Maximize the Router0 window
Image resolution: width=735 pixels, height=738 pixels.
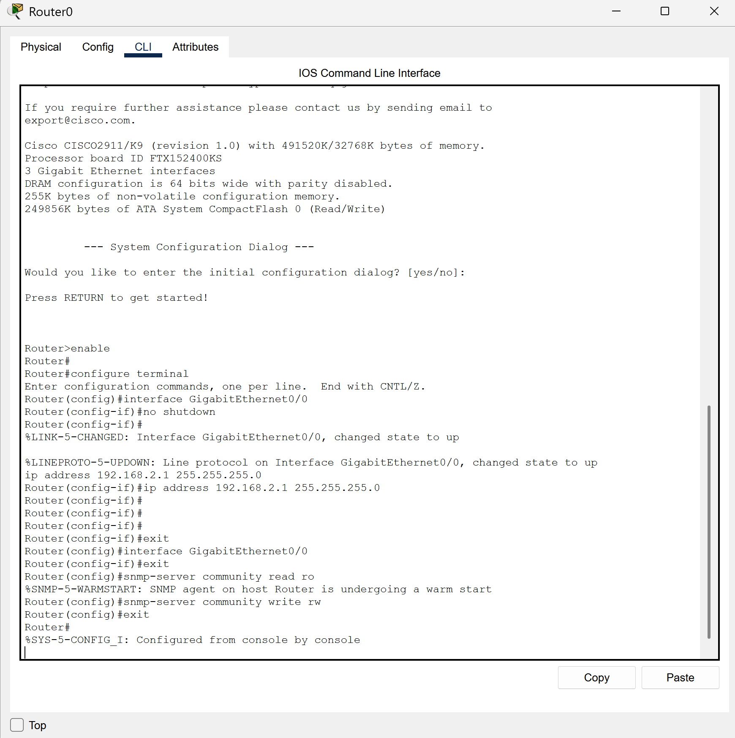[665, 11]
